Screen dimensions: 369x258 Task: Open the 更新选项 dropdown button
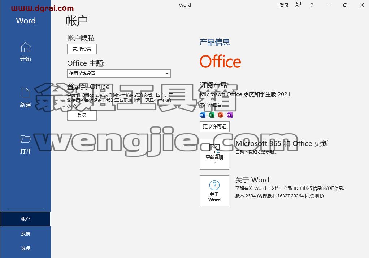pyautogui.click(x=214, y=154)
